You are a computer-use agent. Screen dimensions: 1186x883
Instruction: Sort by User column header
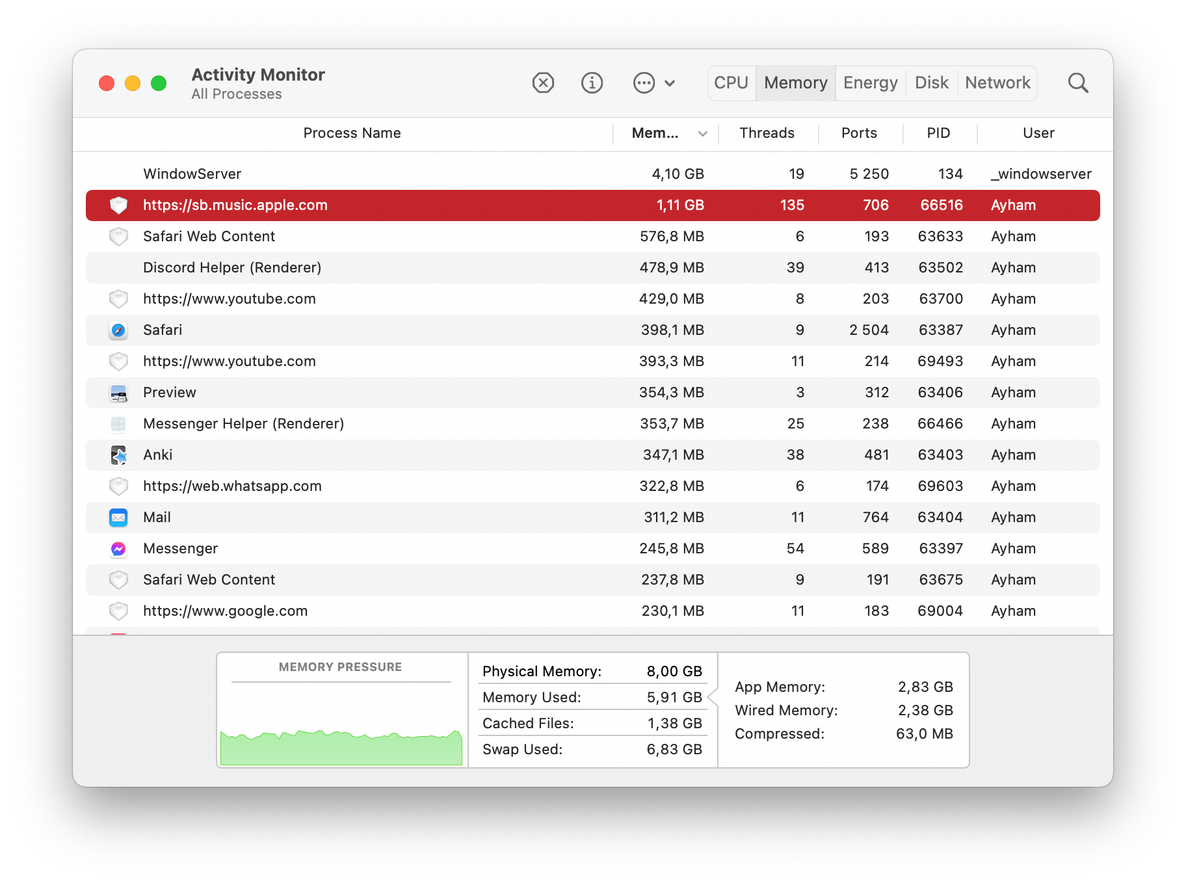click(1038, 133)
